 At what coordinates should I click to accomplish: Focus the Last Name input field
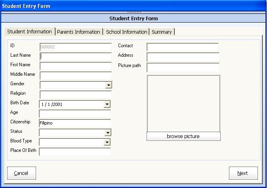point(76,56)
